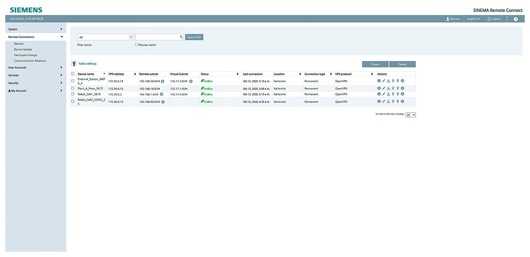Click the search magnifier icon in filter
Viewport: 530px width, 257px height.
(181, 37)
